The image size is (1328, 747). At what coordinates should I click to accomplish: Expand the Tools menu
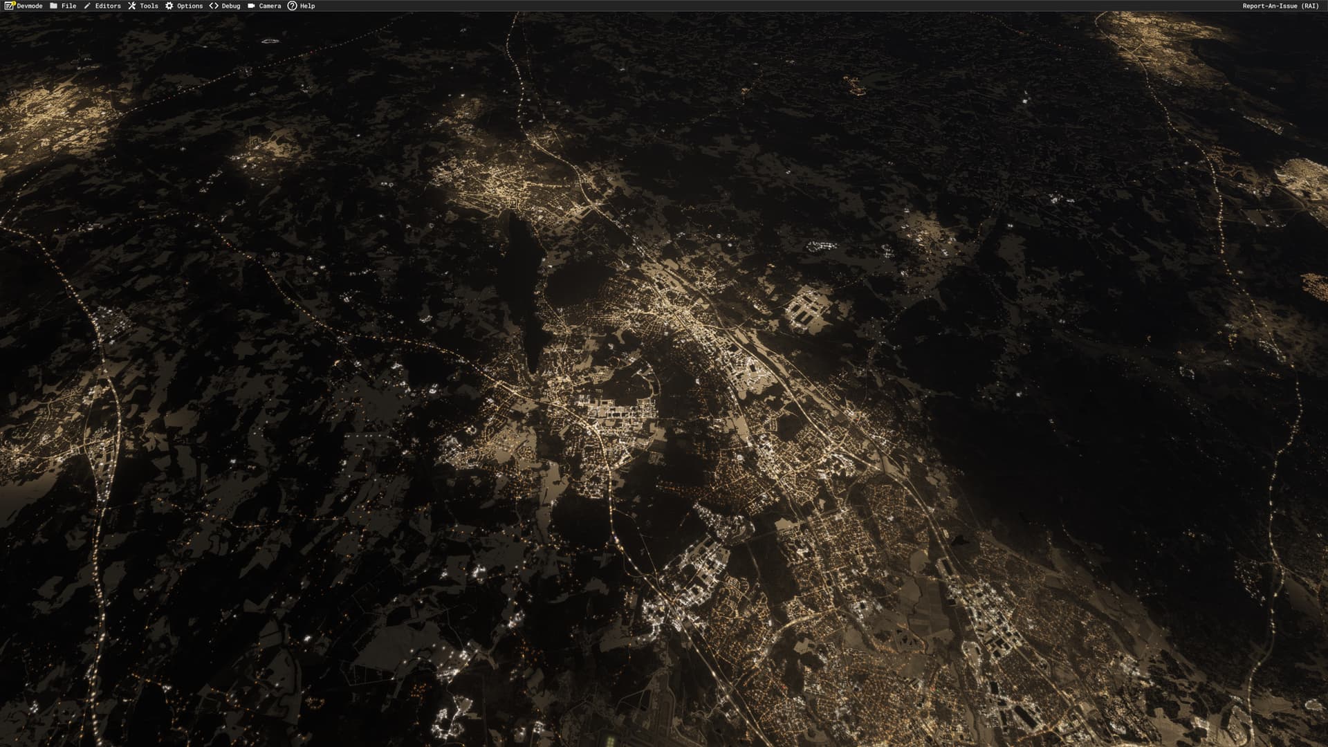[149, 6]
